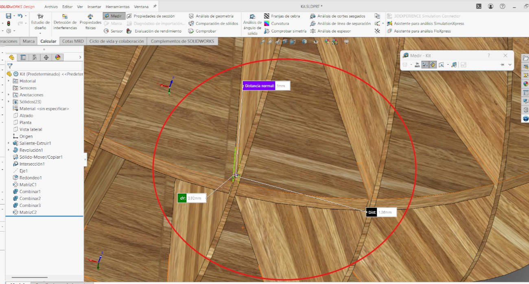Launch Asistente para análisis FloXpress
Screen dimensions: 529x284
419,31
